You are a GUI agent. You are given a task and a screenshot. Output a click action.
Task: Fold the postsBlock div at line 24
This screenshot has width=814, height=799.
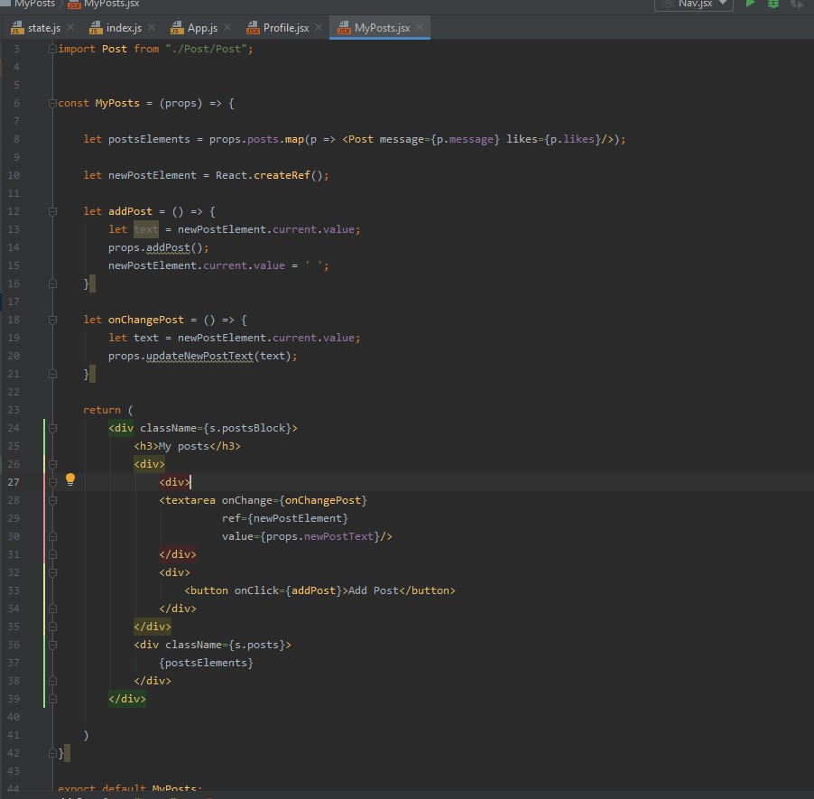click(52, 428)
